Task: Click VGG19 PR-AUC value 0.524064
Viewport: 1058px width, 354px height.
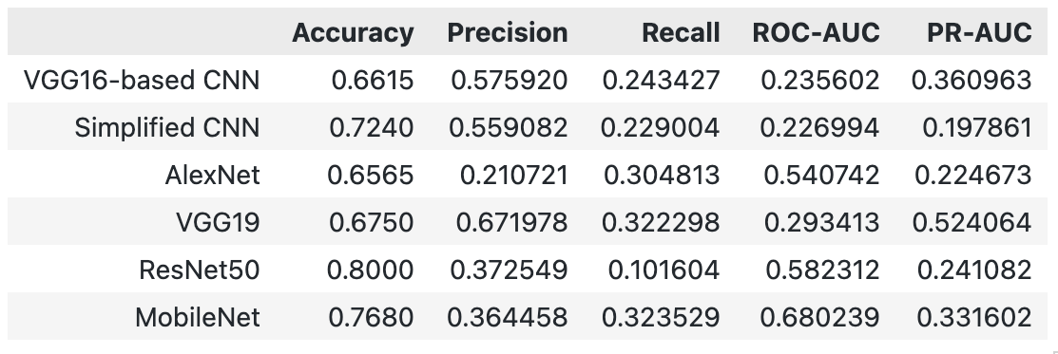Action: coord(971,222)
